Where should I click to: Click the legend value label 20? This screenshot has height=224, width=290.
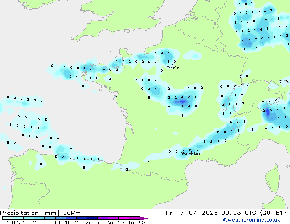[78, 222]
